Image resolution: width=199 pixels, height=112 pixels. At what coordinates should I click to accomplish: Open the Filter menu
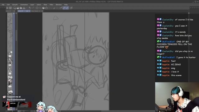click(x=51, y=5)
